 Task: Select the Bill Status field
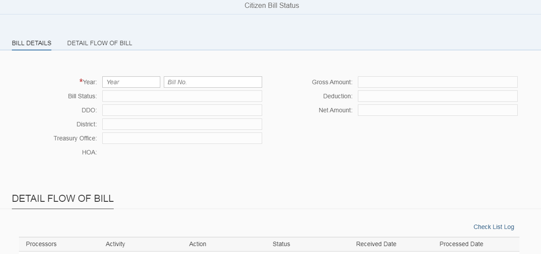(182, 96)
